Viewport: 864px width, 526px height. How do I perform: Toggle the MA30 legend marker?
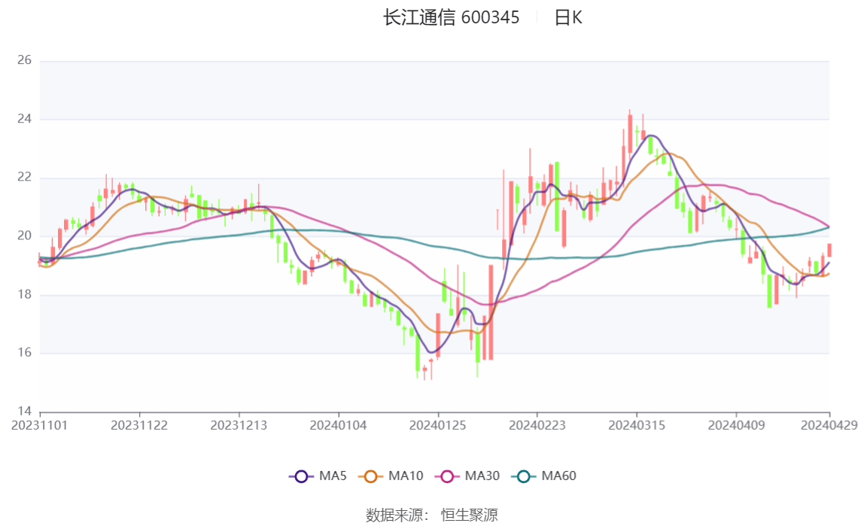447,476
